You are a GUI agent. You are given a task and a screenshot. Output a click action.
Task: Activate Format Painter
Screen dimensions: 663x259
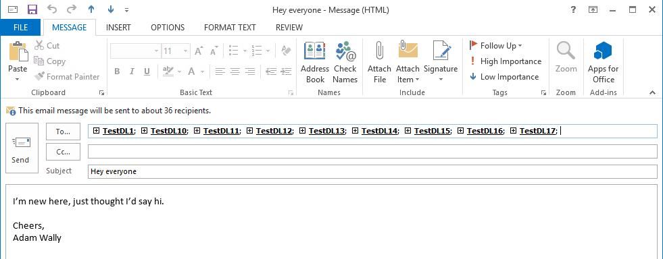tap(67, 77)
